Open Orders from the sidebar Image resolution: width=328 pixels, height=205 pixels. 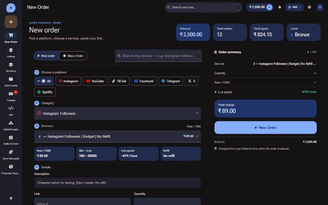point(11,53)
